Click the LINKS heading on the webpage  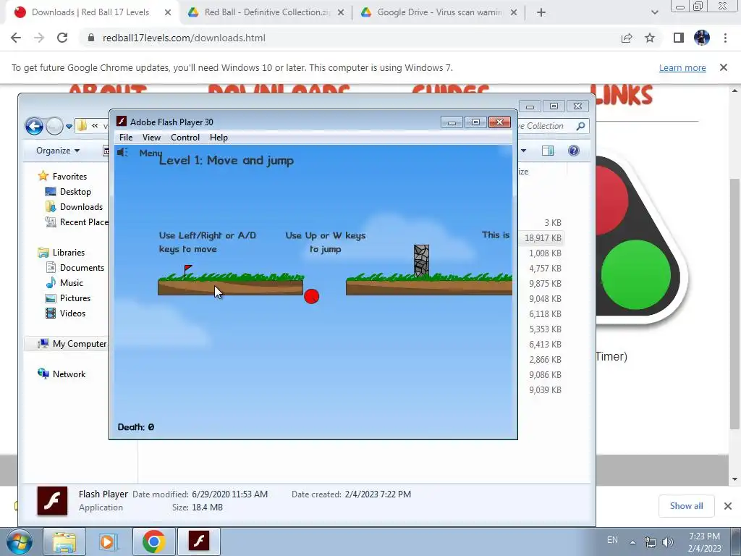(x=622, y=95)
